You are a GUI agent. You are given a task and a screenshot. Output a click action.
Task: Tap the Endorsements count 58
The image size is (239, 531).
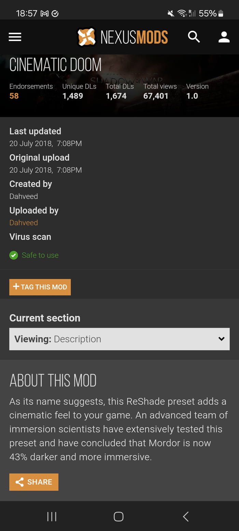coord(14,96)
